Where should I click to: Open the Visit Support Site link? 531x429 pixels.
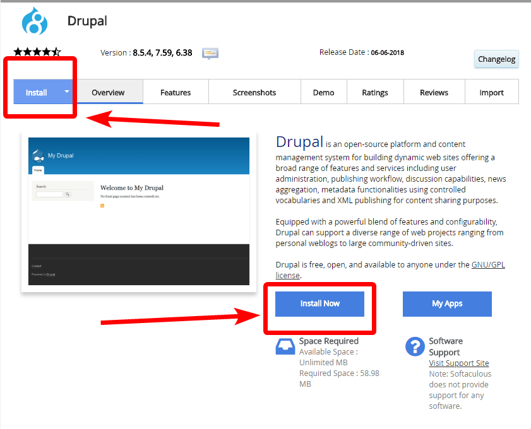click(x=459, y=363)
